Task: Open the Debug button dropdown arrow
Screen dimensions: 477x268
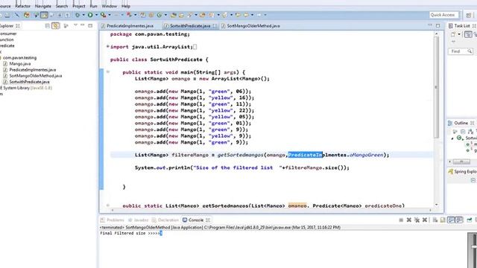Action: 83,15
